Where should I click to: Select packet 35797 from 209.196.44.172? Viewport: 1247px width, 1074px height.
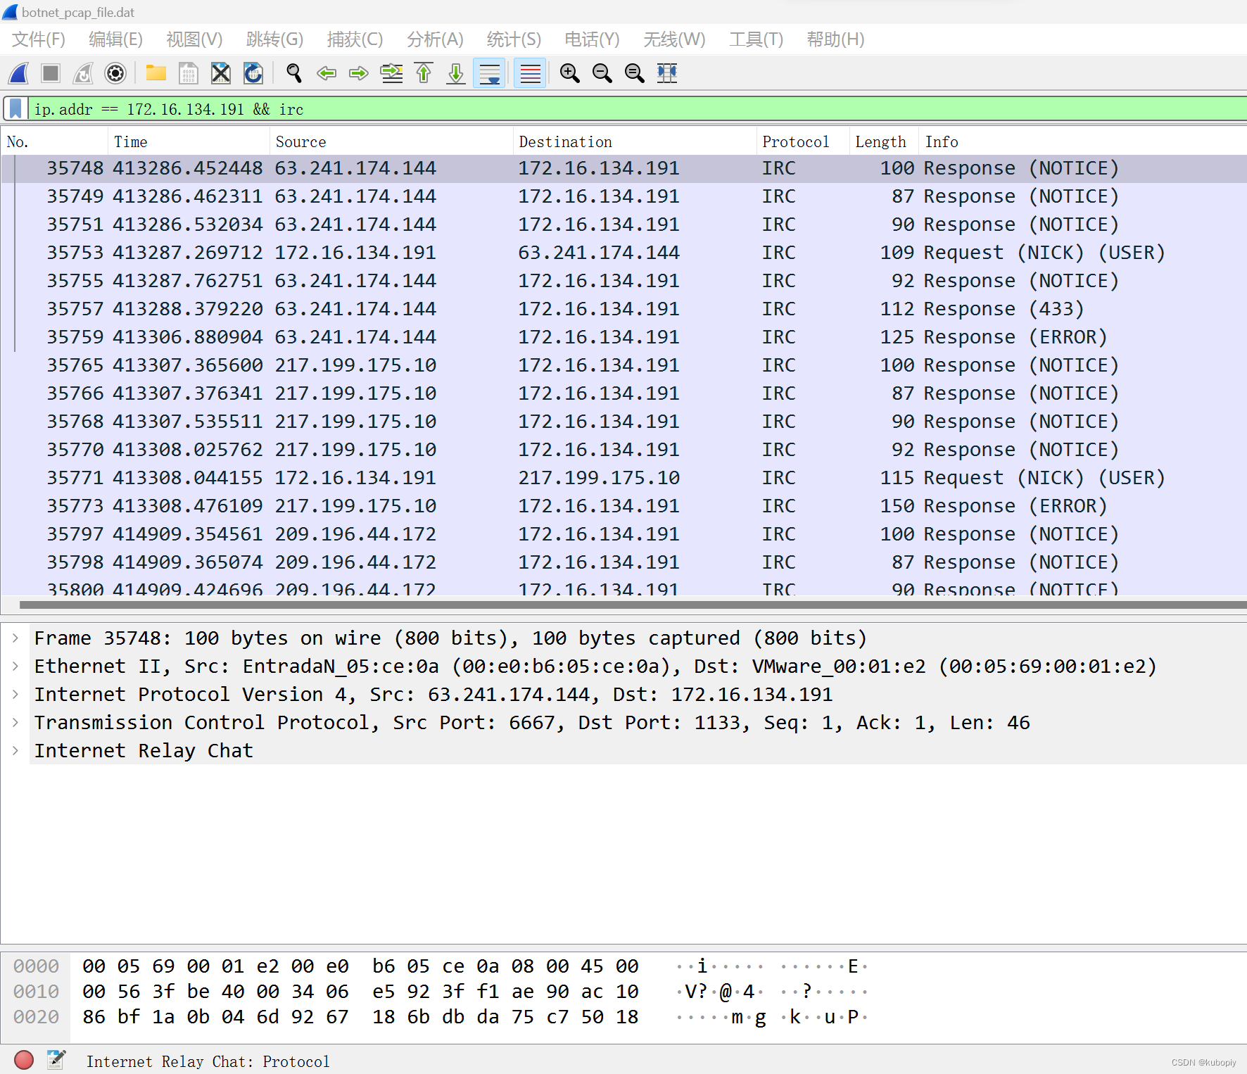623,534
